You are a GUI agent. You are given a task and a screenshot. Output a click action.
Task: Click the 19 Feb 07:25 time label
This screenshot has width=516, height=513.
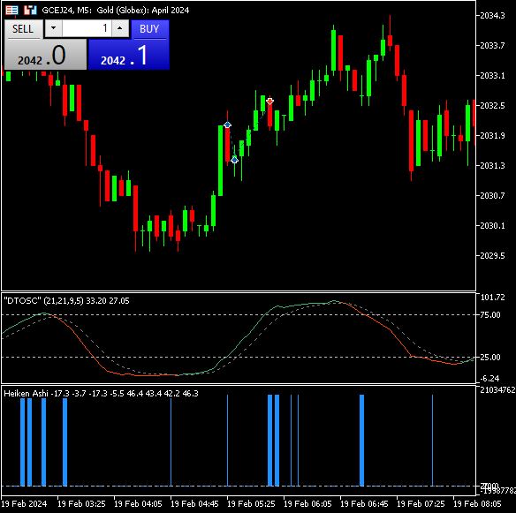(421, 504)
